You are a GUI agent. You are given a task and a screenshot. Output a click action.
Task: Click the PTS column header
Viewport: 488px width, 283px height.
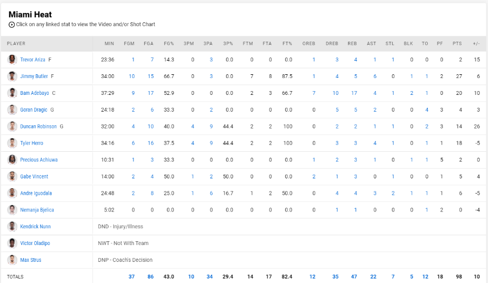tap(457, 43)
